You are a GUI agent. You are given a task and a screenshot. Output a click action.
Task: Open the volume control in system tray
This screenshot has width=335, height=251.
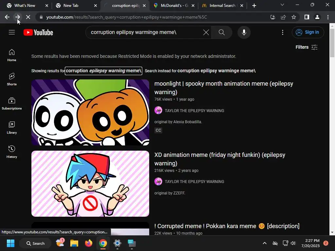pos(293,243)
